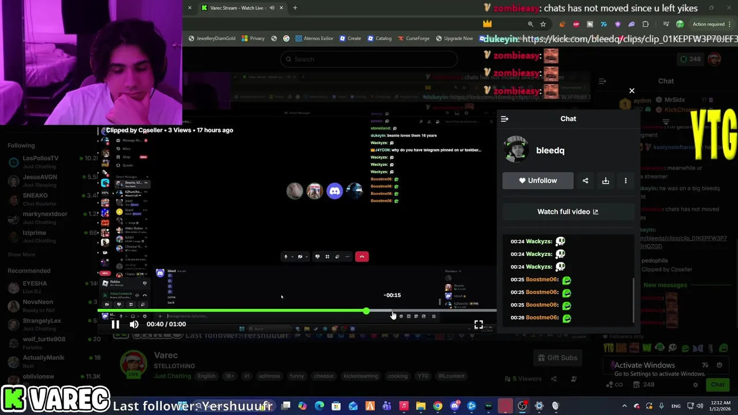Viewport: 738px width, 415px height.
Task: Expand hidden system tray icons chevron
Action: point(624,406)
